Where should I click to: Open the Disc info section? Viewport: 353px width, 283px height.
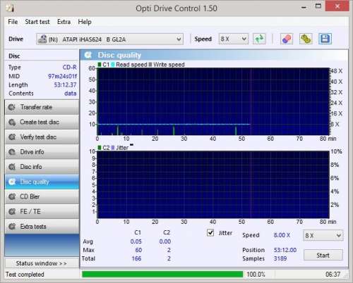click(x=42, y=167)
